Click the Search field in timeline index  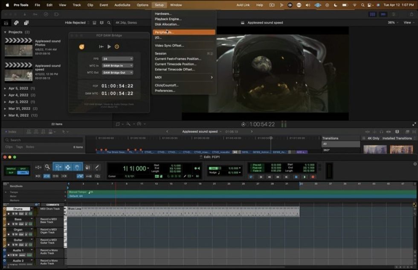(44, 140)
